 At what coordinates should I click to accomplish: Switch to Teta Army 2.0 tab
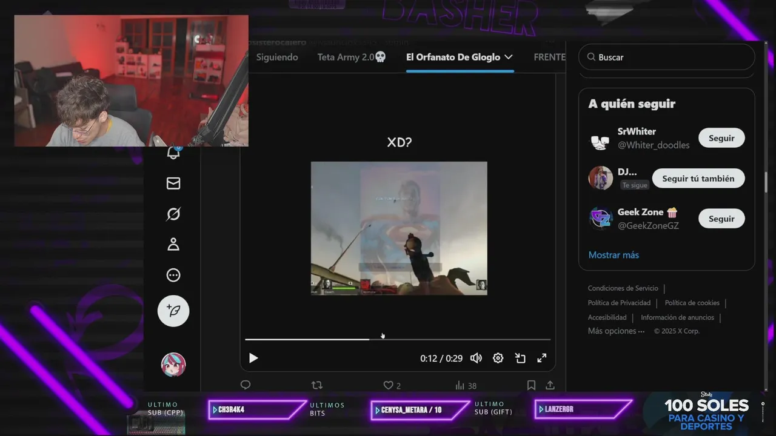coord(352,57)
